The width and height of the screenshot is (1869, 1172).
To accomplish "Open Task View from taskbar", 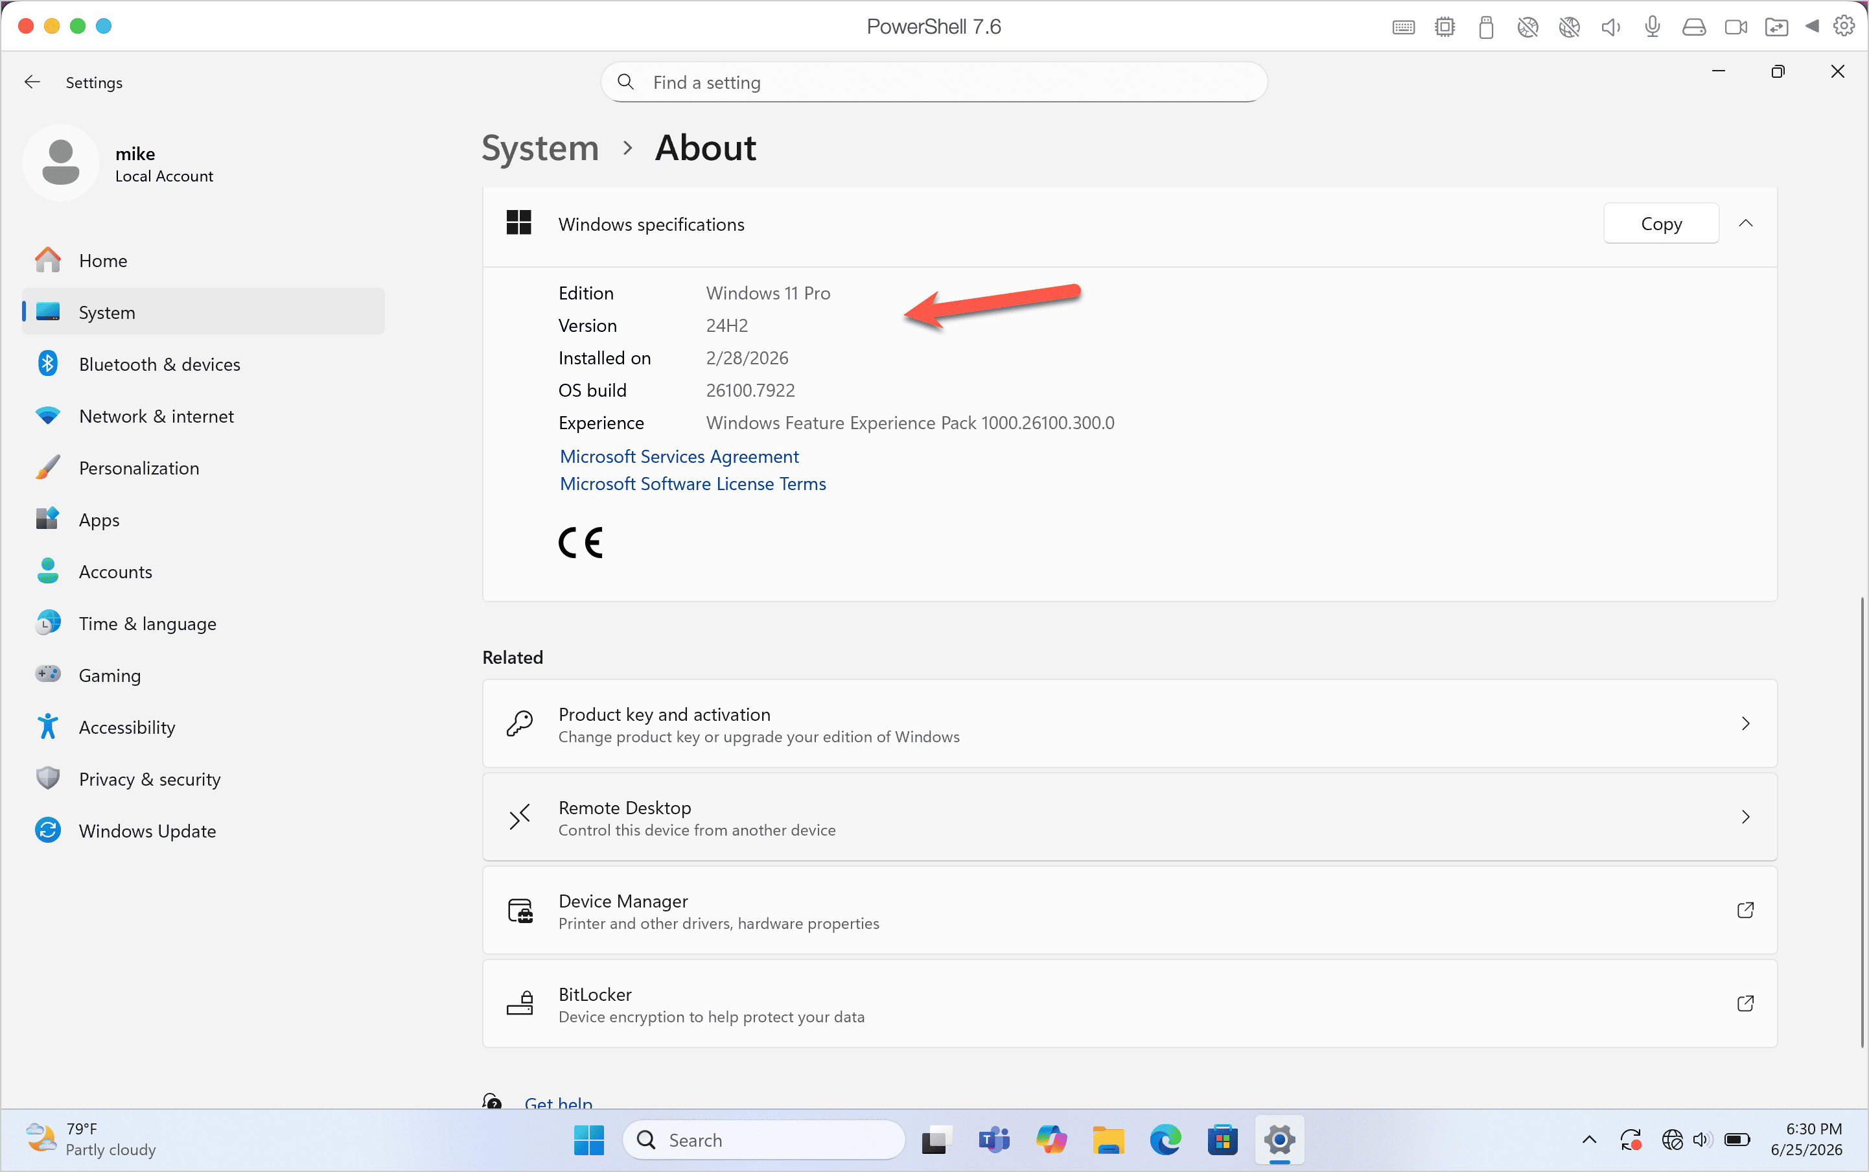I will [x=936, y=1140].
